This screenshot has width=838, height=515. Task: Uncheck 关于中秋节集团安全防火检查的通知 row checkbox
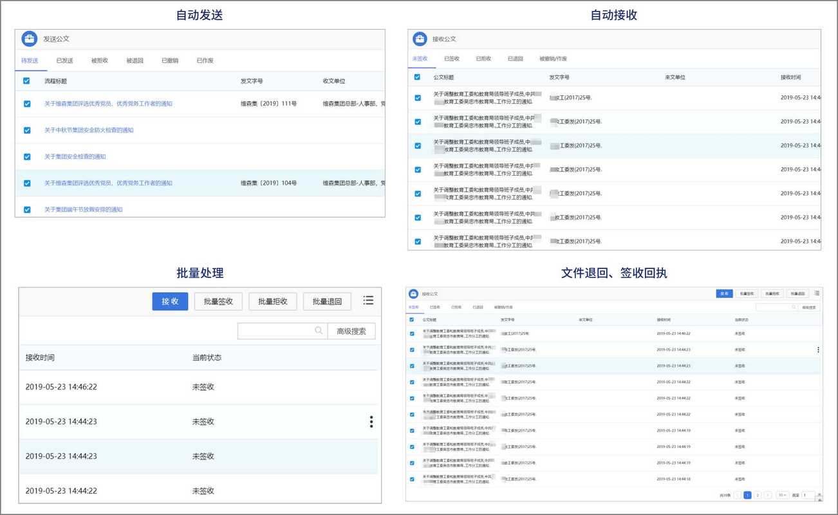point(27,130)
